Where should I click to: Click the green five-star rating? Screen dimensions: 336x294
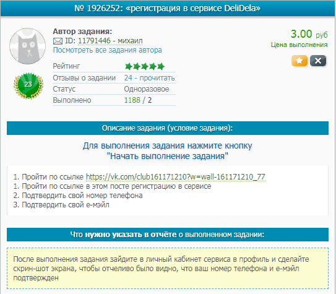[145, 66]
